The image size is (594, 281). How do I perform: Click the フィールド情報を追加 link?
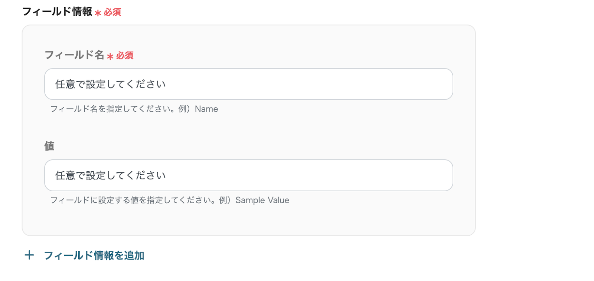pyautogui.click(x=94, y=255)
